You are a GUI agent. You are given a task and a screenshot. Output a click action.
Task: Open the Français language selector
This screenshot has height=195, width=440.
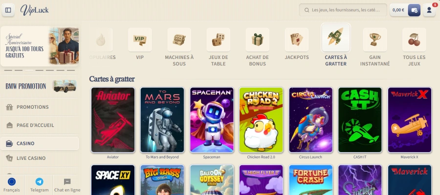12,185
